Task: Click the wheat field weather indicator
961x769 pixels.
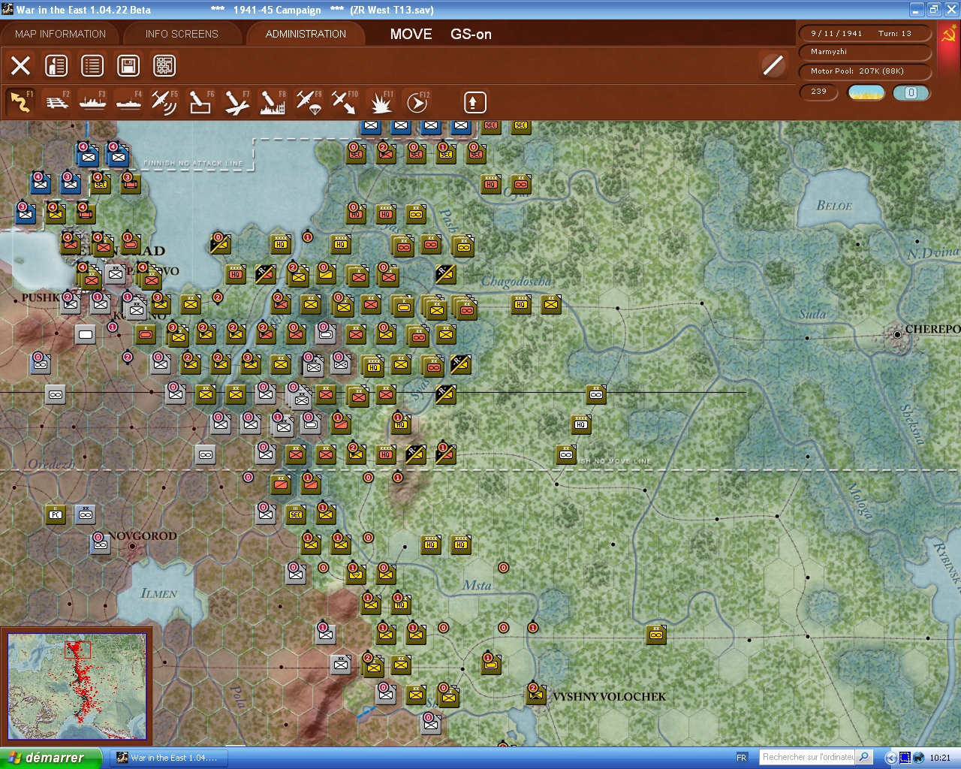Action: tap(866, 92)
